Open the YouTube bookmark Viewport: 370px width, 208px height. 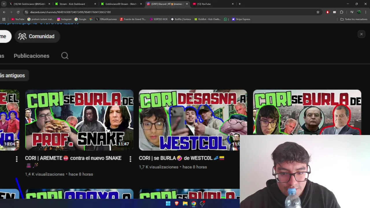click(x=18, y=19)
